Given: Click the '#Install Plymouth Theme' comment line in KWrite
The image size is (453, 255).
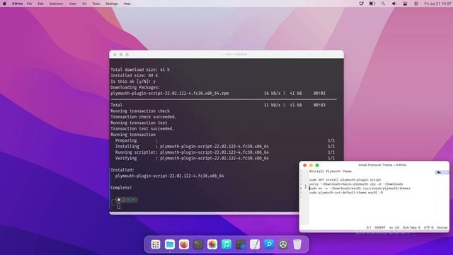Looking at the screenshot, I should pyautogui.click(x=331, y=171).
